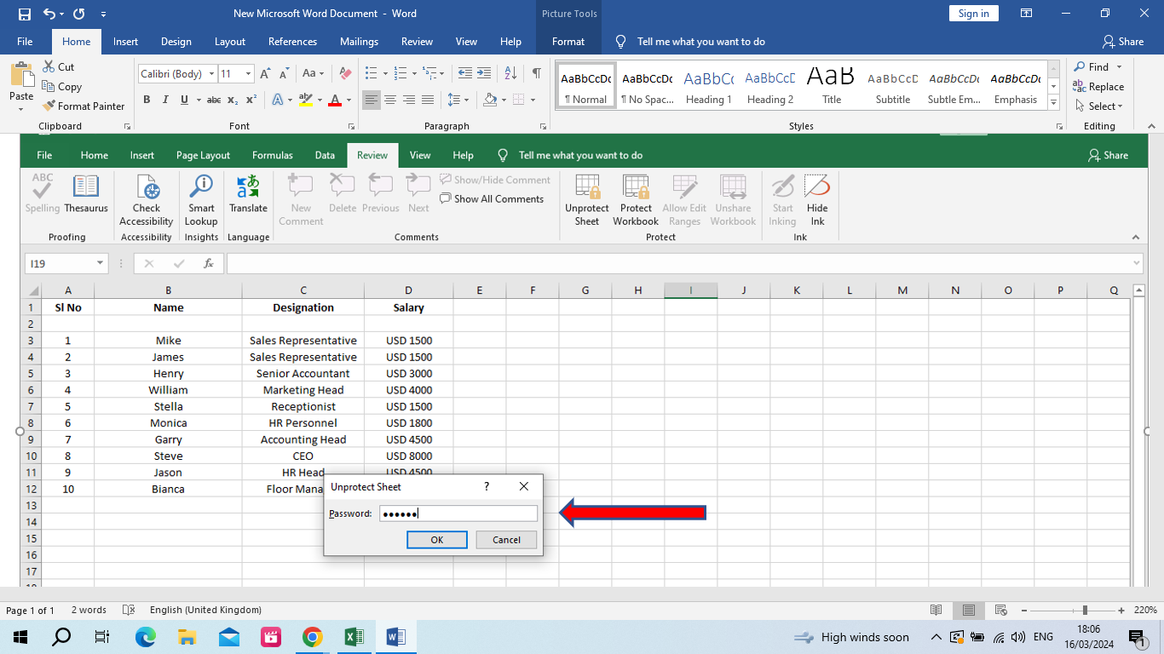Image resolution: width=1164 pixels, height=654 pixels.
Task: Toggle Underline formatting in Word
Action: 184,100
